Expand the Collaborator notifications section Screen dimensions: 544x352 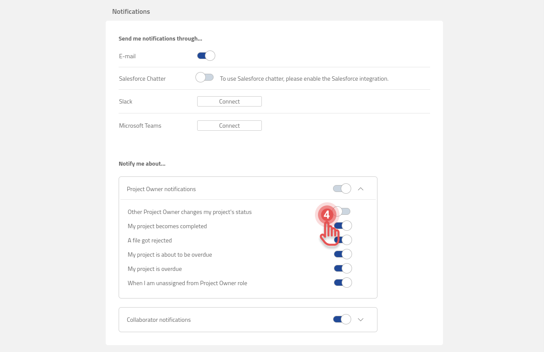click(361, 319)
